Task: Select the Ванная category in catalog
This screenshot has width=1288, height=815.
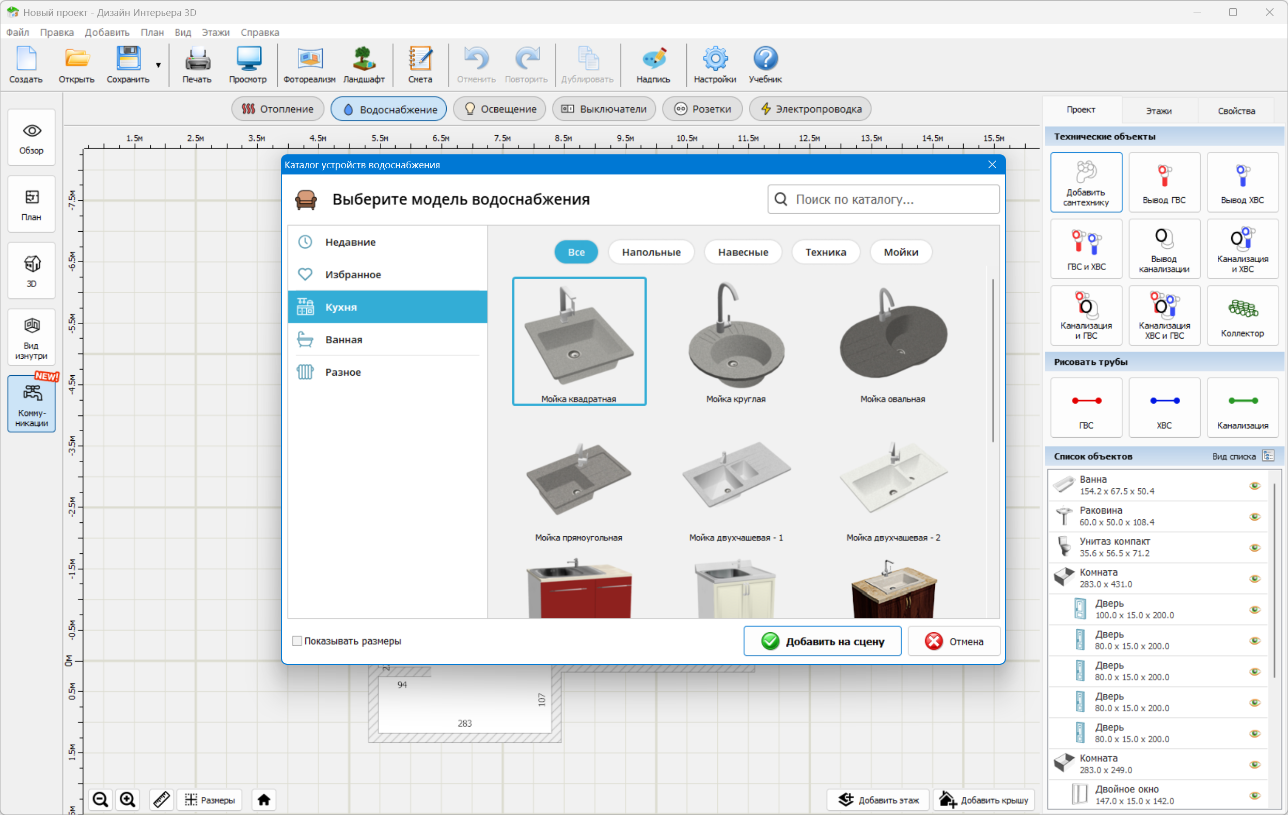Action: tap(343, 339)
